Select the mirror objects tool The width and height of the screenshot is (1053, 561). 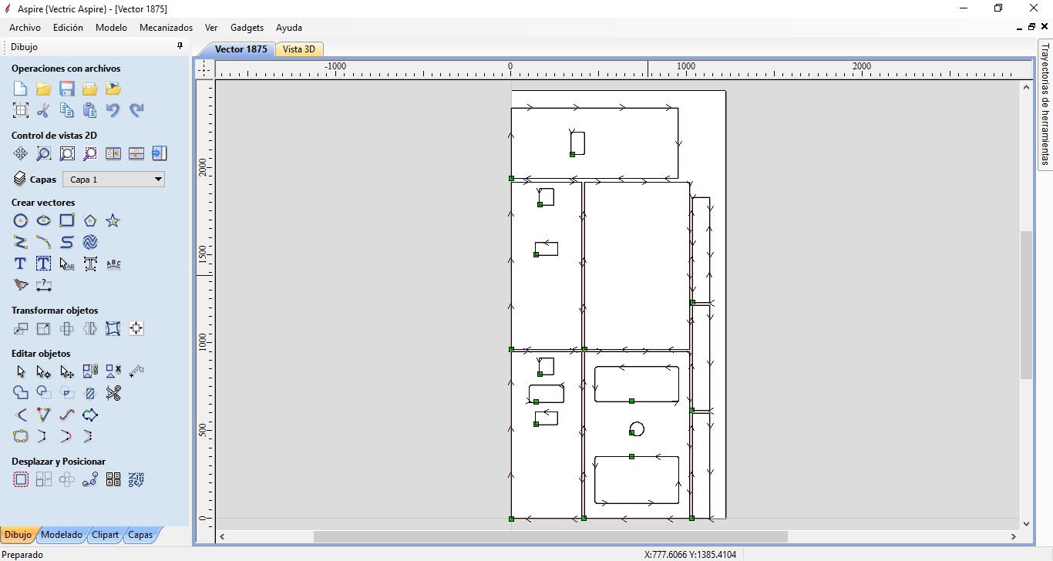pyautogui.click(x=90, y=328)
